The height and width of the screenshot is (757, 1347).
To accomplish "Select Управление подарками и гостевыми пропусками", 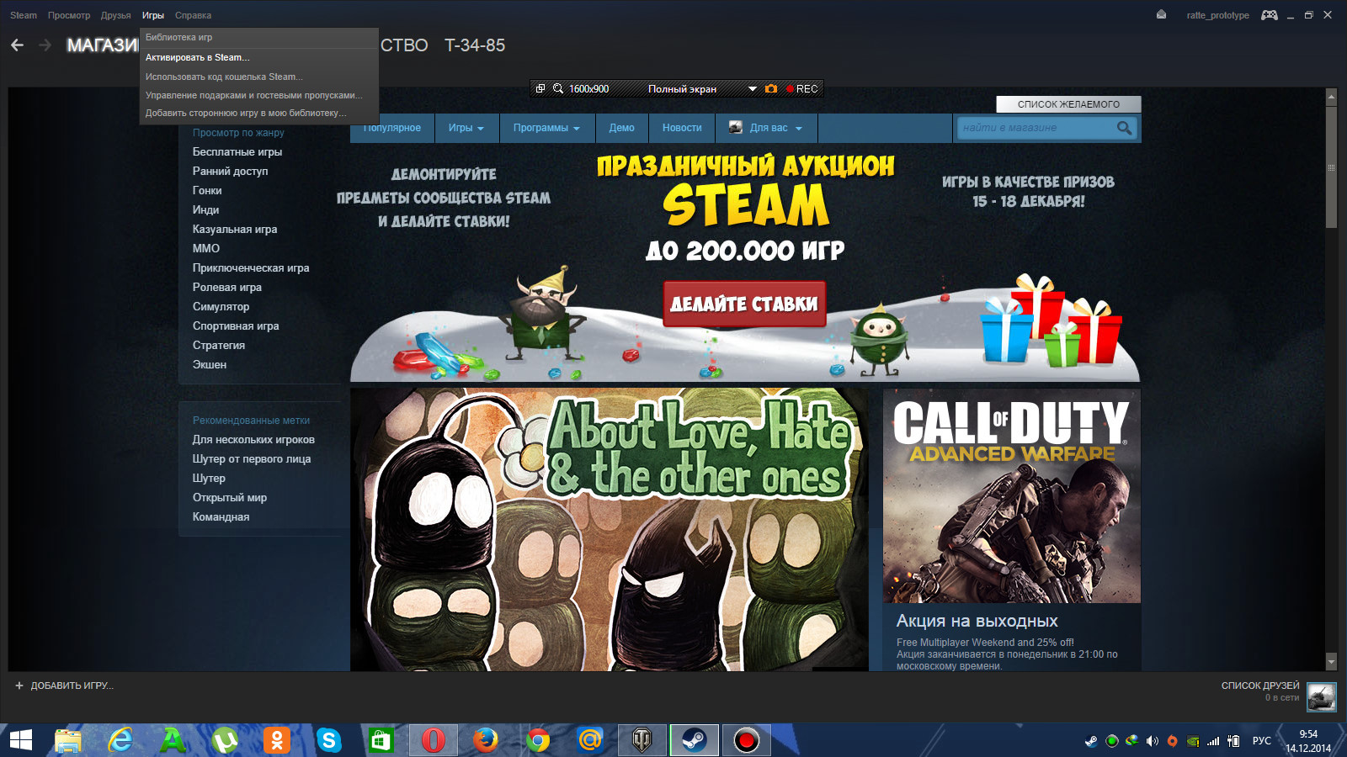I will (258, 95).
